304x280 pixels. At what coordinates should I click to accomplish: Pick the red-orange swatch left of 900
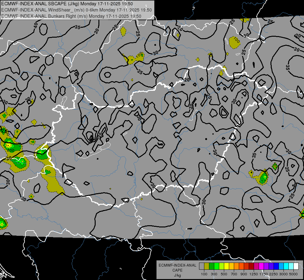point(241,266)
